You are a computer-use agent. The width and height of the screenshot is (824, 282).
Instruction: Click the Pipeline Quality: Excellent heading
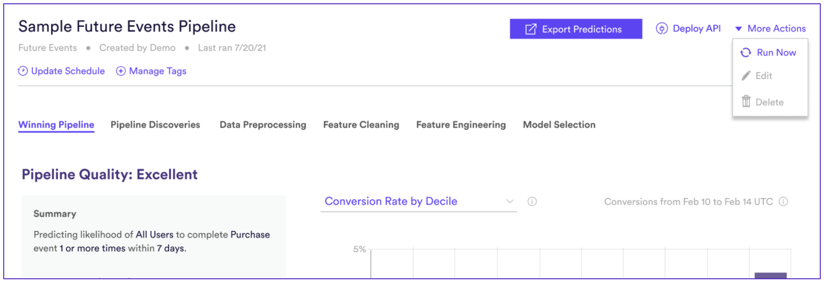click(x=109, y=174)
